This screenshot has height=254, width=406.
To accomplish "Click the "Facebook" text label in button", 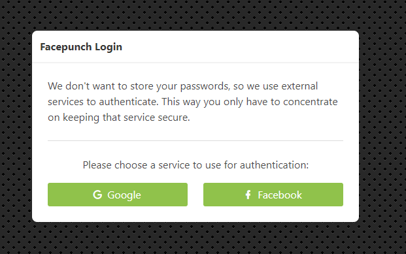I will [280, 195].
